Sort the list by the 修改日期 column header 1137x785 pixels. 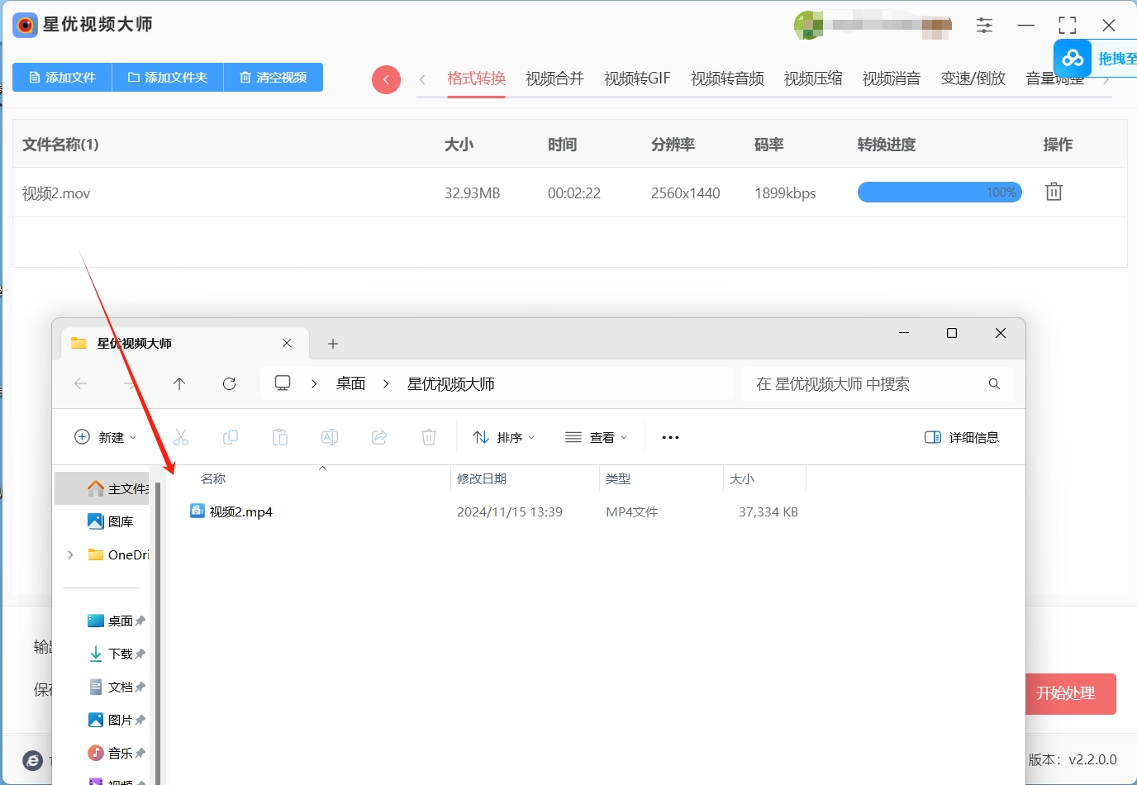482,479
